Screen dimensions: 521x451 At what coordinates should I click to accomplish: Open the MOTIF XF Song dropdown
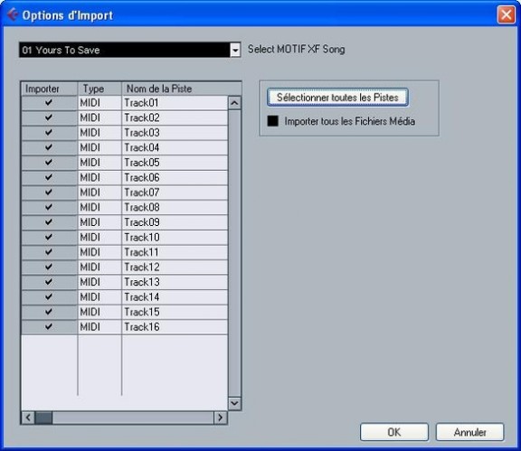(x=235, y=50)
